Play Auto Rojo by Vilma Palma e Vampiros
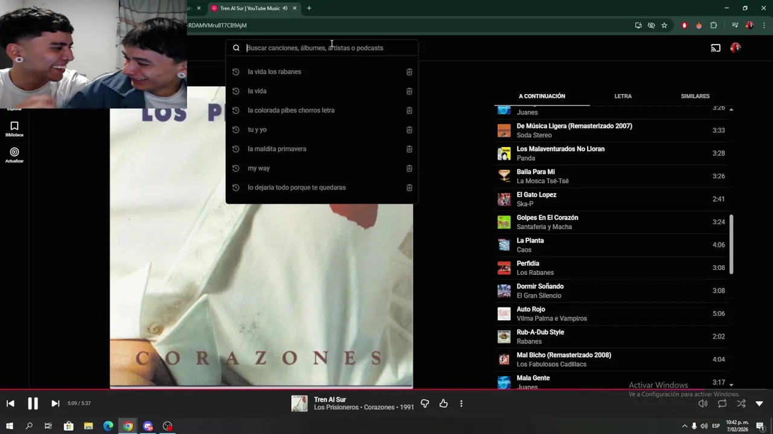The image size is (773, 434). (611, 313)
